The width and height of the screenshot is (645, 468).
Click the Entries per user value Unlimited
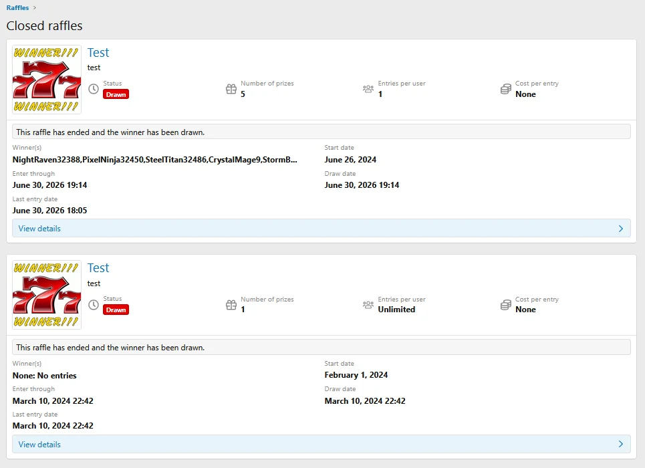pyautogui.click(x=396, y=310)
